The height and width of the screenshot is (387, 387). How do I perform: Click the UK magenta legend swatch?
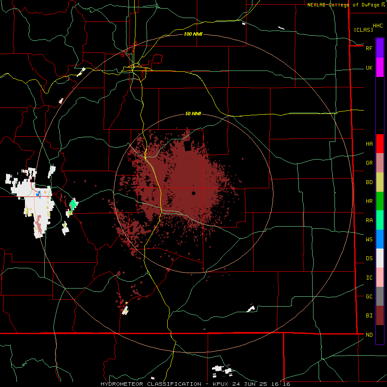380,67
